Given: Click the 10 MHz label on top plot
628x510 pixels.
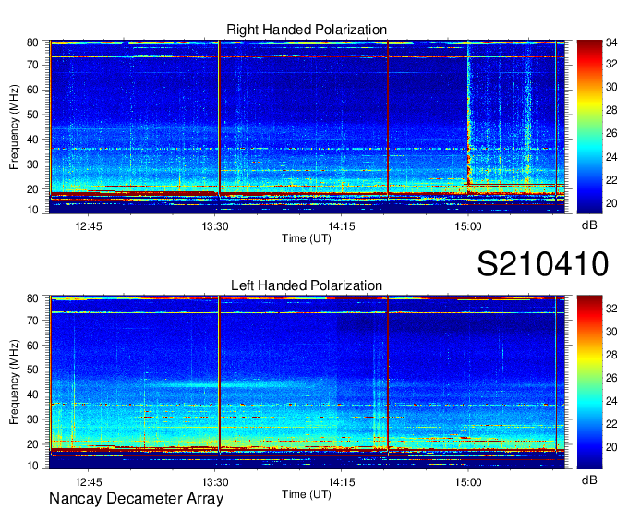Looking at the screenshot, I should click(32, 210).
